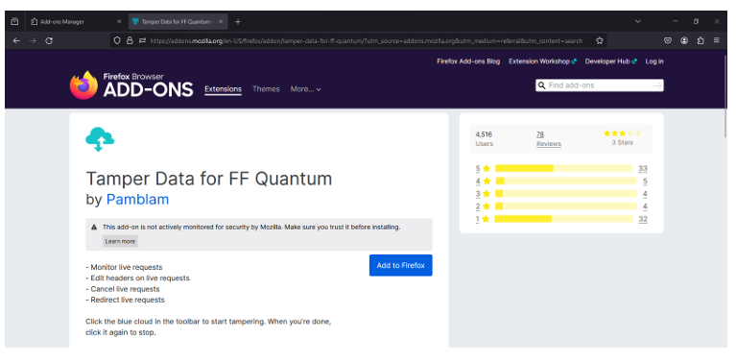736x362 pixels.
Task: Click the 32 count for one-star reviews
Action: click(x=643, y=219)
